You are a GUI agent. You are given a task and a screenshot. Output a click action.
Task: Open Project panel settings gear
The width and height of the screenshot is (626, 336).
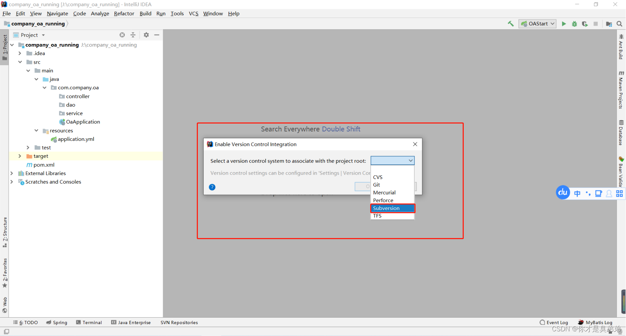pyautogui.click(x=146, y=35)
